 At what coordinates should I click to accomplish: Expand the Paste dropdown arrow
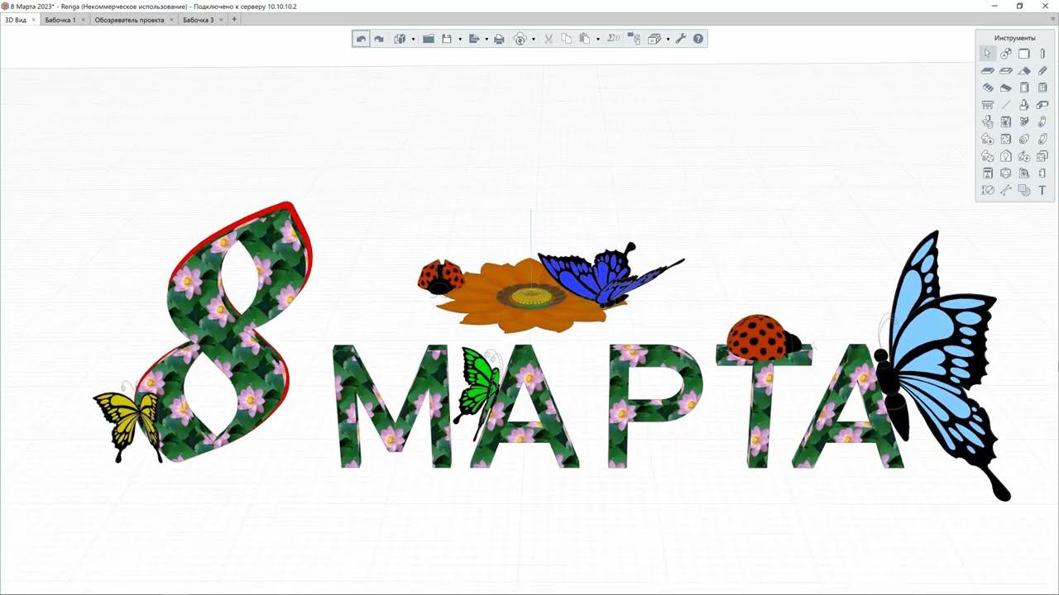pyautogui.click(x=597, y=40)
